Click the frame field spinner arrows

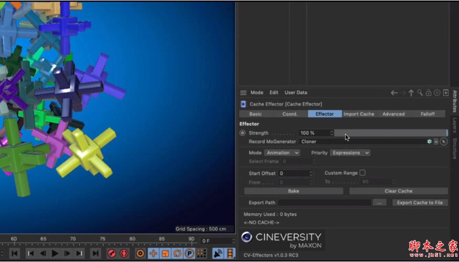[x=233, y=241]
